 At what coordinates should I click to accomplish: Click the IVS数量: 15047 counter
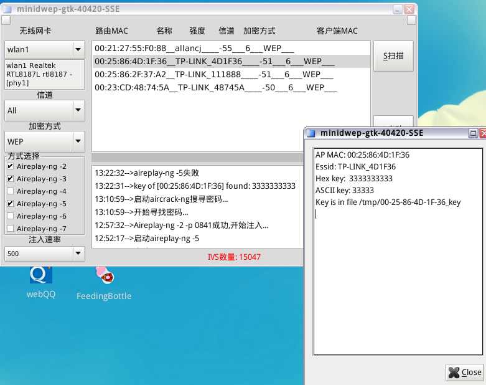tap(234, 257)
